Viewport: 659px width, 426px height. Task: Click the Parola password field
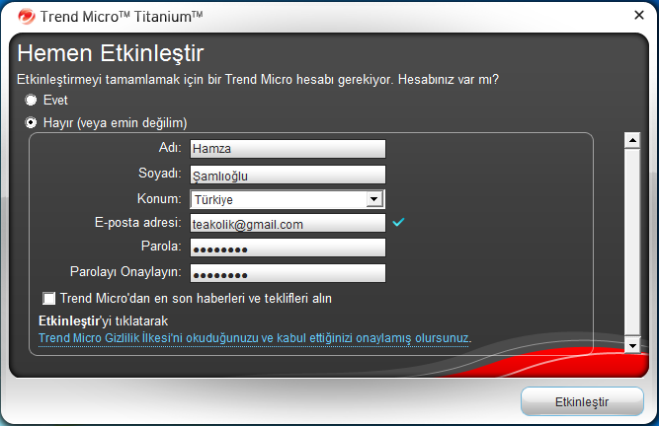288,248
